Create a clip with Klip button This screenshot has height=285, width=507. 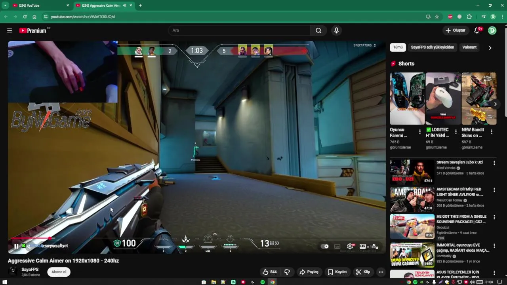click(x=363, y=272)
